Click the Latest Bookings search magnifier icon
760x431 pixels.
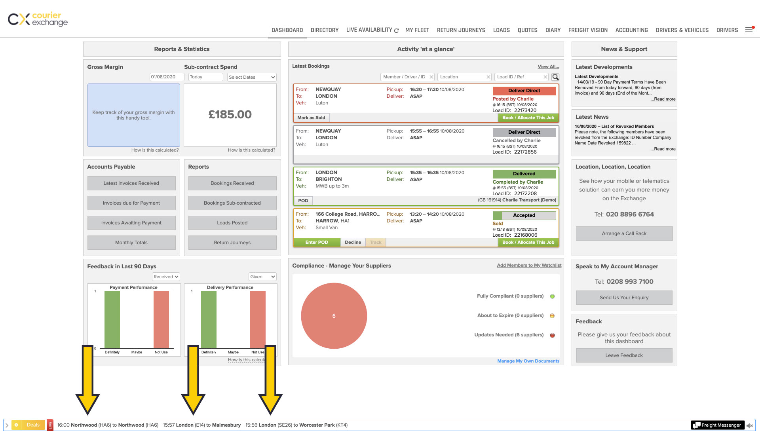pyautogui.click(x=555, y=77)
